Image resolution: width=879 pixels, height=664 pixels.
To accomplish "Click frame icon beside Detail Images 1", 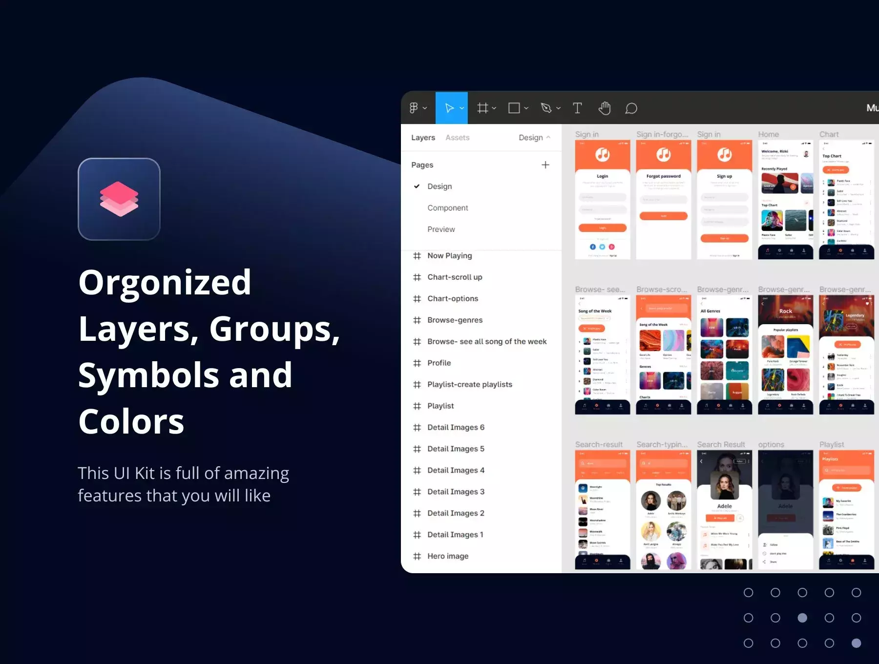I will [x=417, y=535].
